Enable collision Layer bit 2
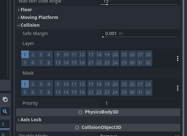This screenshot has width=187, height=136. 33,54
